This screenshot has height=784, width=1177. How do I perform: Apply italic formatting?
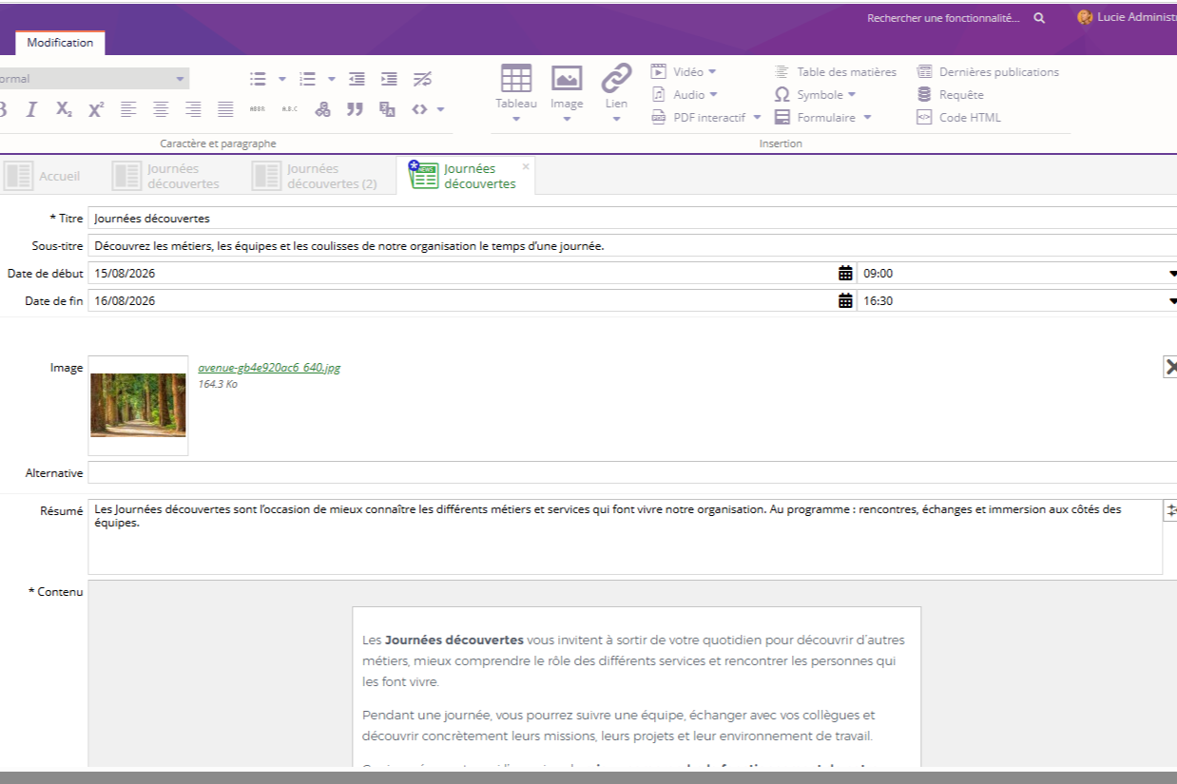tap(31, 110)
